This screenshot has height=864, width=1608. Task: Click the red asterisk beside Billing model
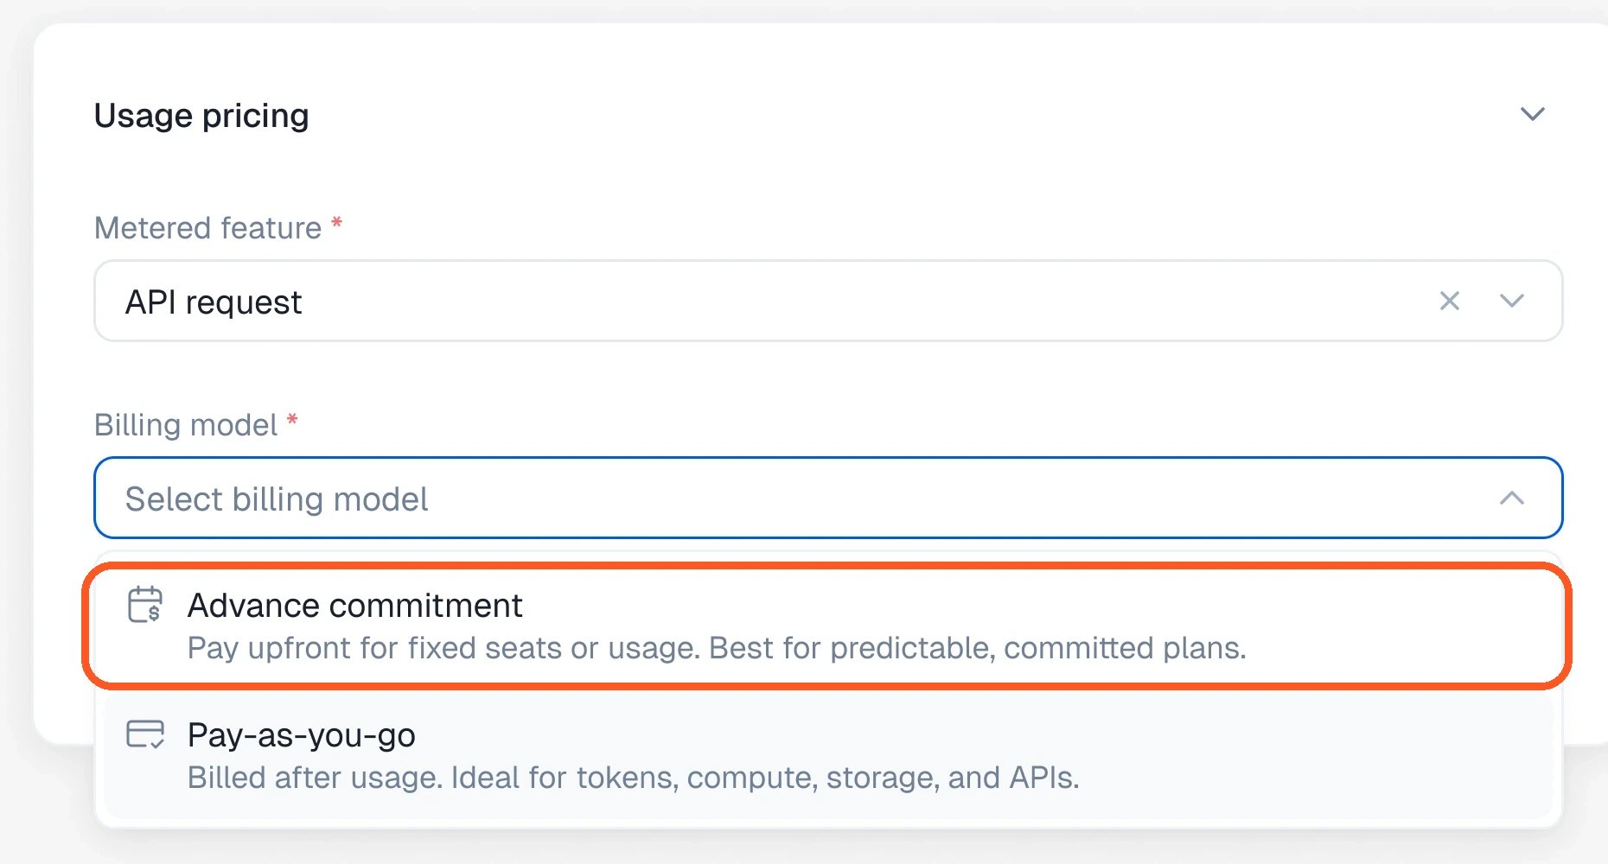click(x=292, y=421)
